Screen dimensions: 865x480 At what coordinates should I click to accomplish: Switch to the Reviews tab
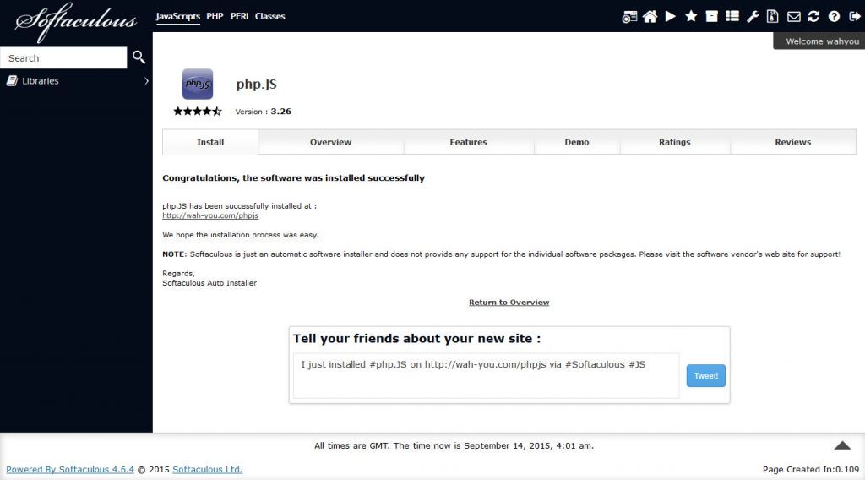pyautogui.click(x=792, y=142)
